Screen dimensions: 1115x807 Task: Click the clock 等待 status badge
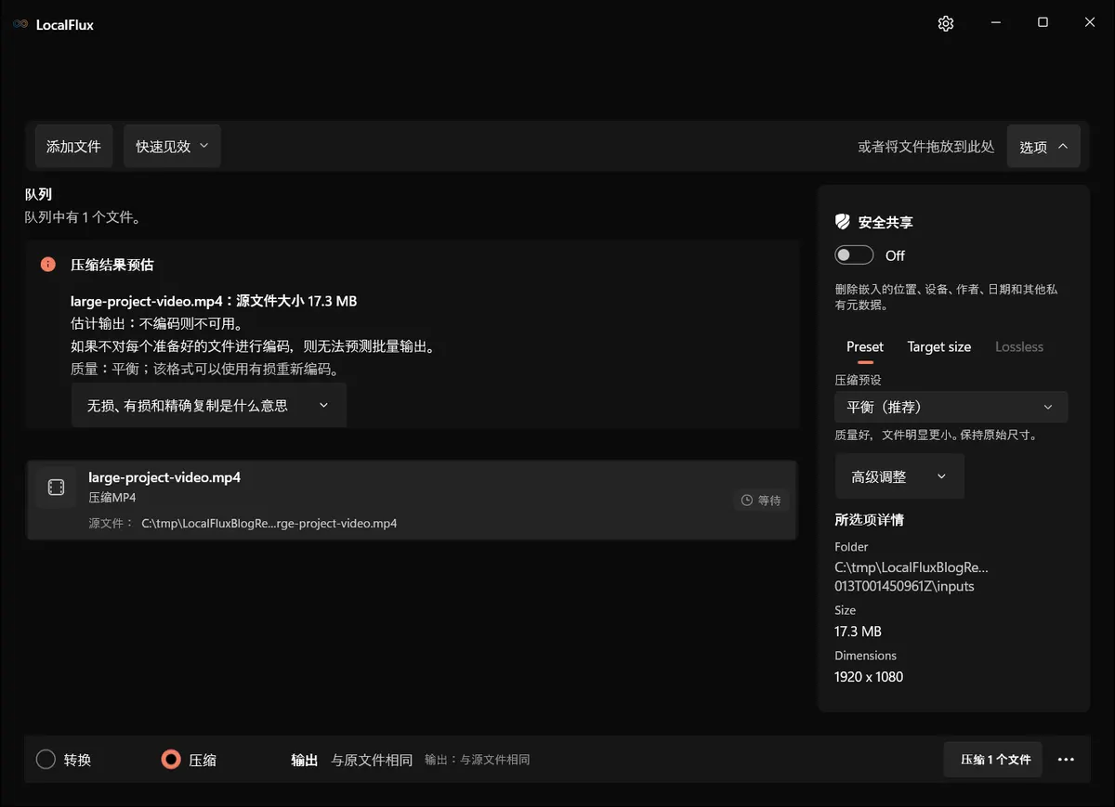click(x=761, y=501)
